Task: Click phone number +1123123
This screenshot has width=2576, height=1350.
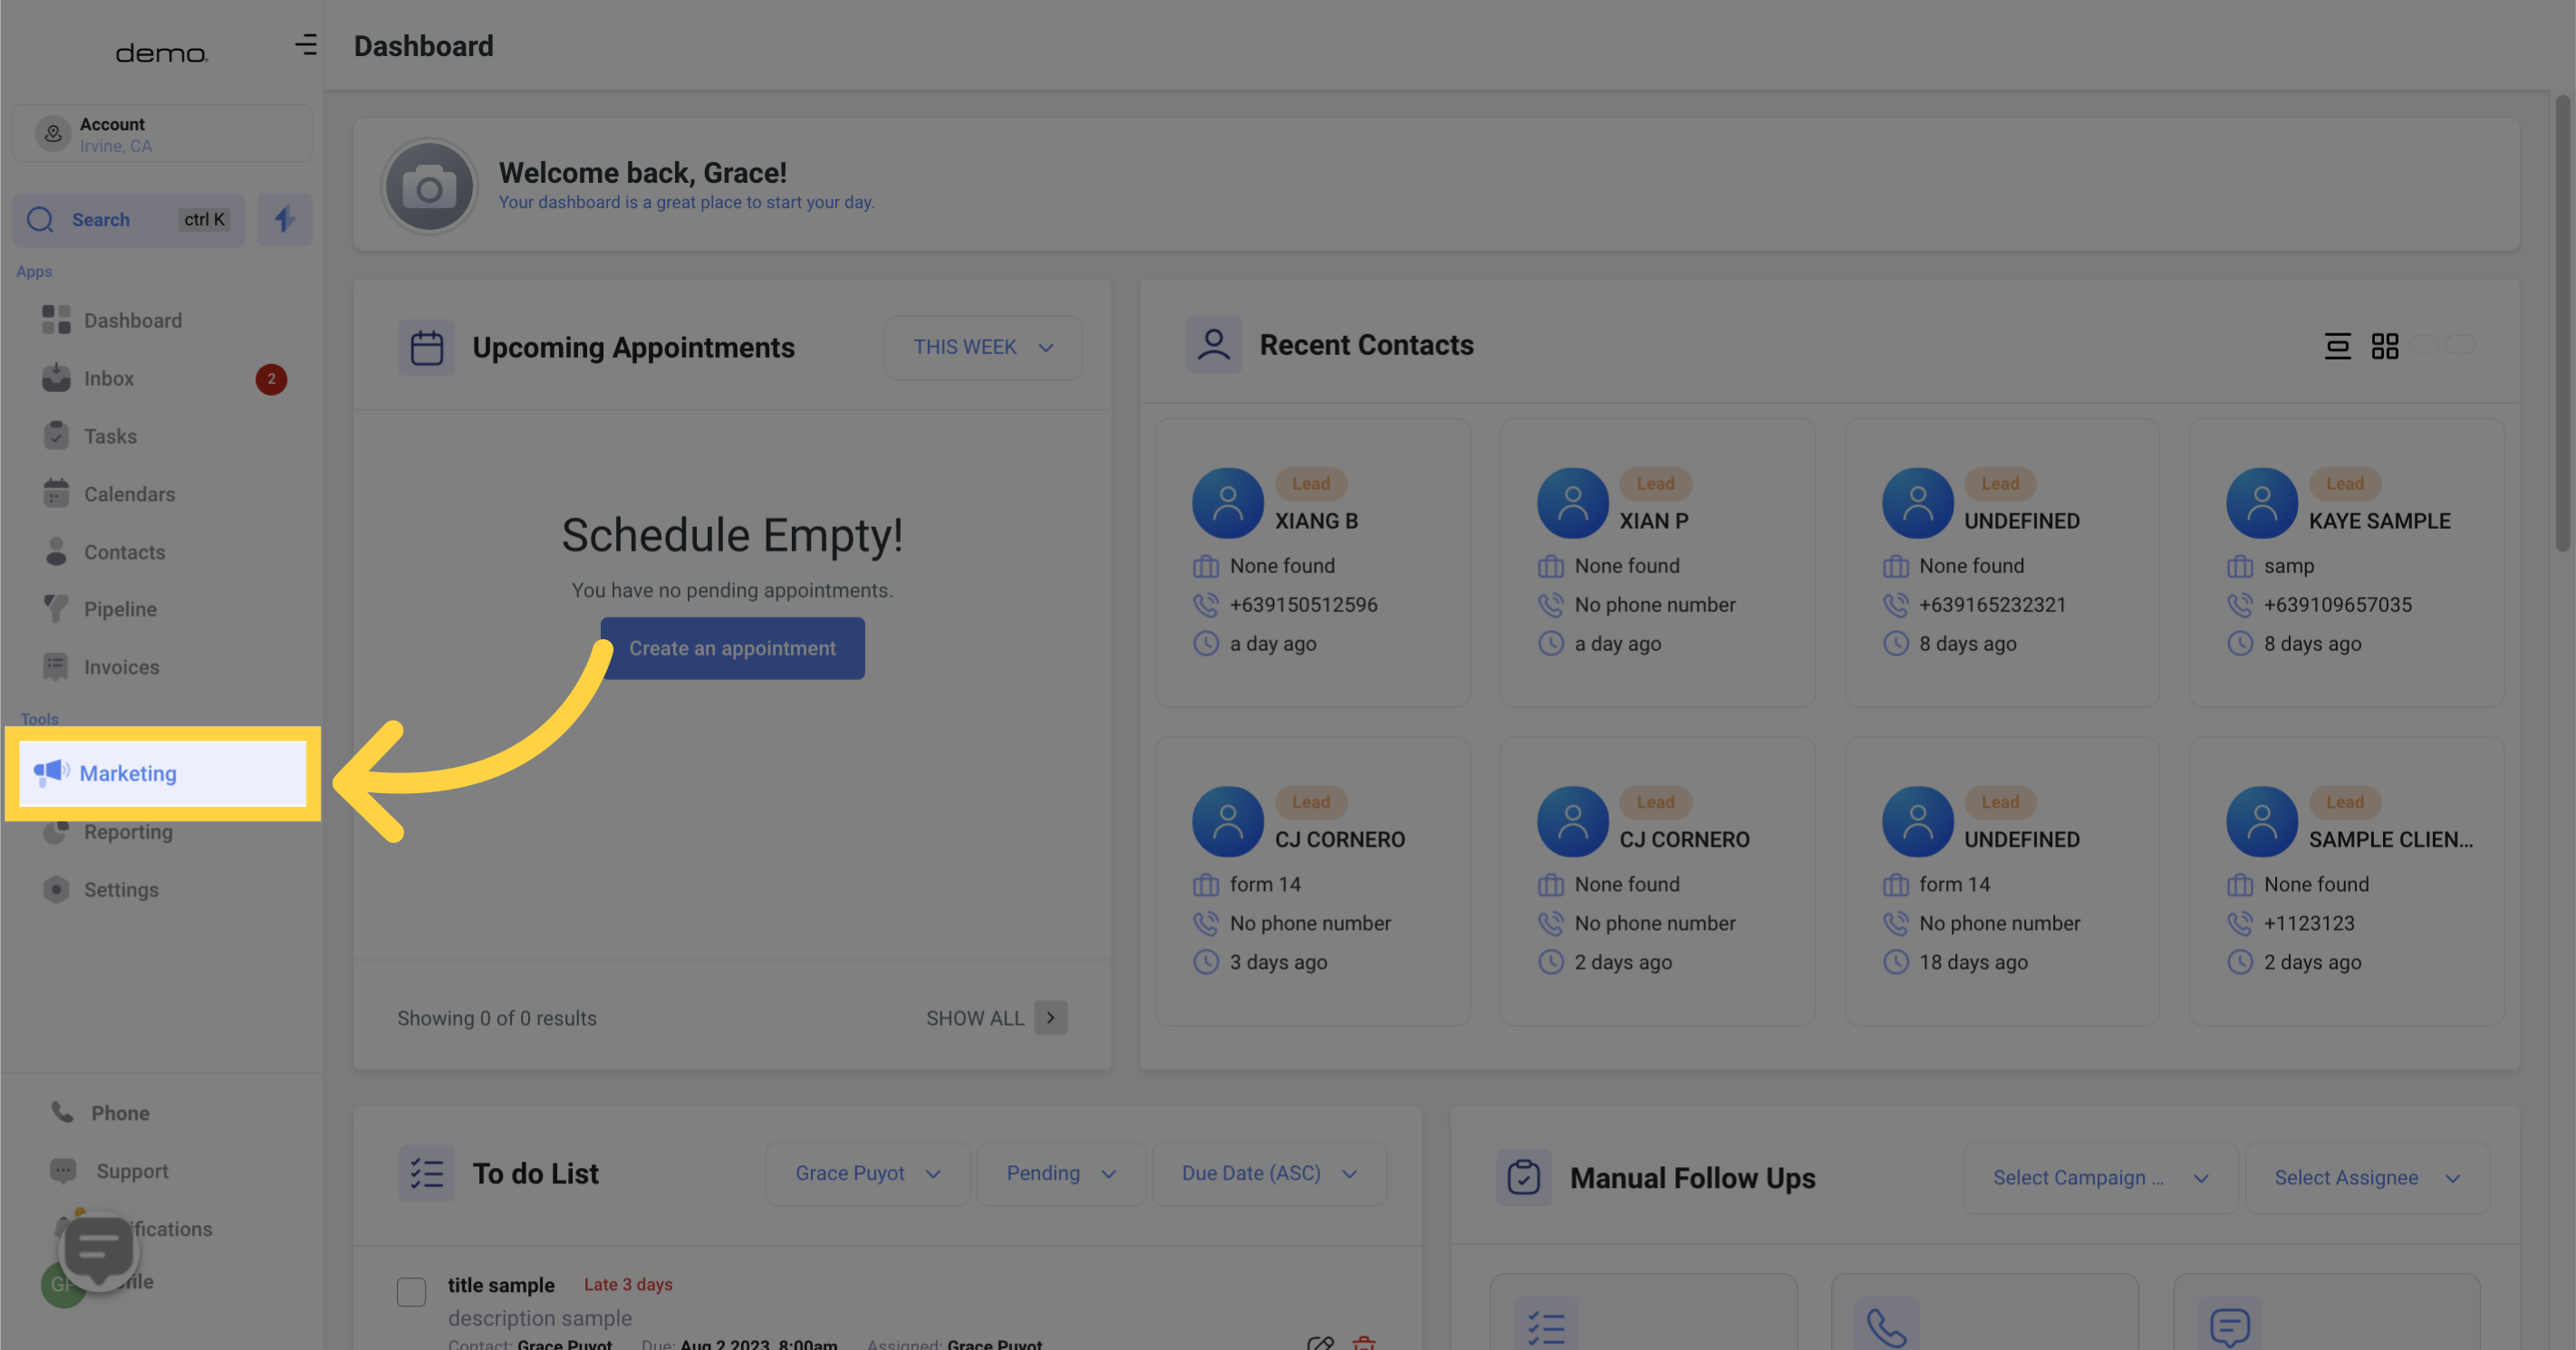Action: click(x=2309, y=924)
